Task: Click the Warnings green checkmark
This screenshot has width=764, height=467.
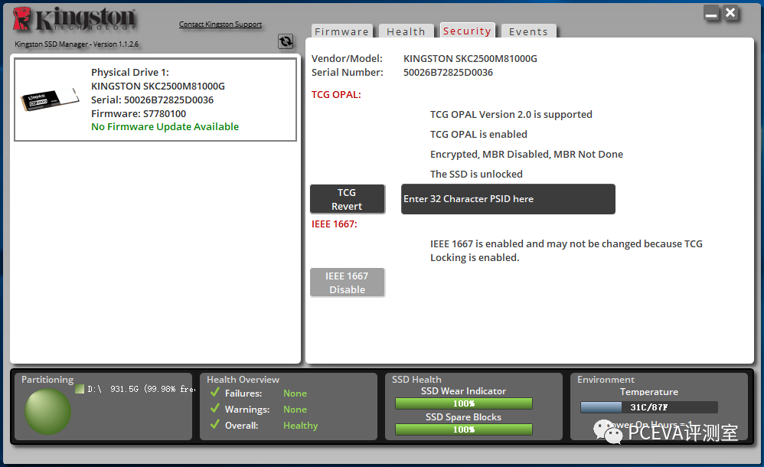Action: (215, 409)
